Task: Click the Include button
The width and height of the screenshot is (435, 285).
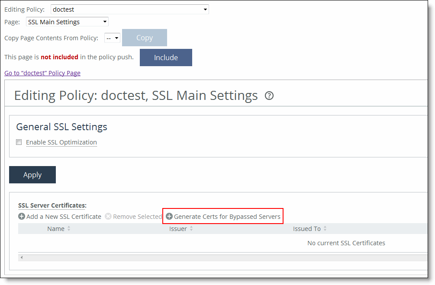Action: point(166,58)
